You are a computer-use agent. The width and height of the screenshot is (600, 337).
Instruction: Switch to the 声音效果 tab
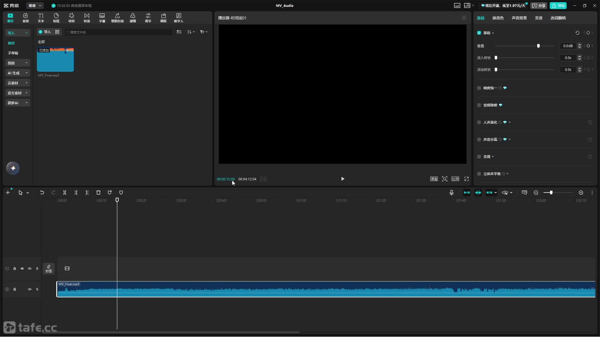point(519,18)
